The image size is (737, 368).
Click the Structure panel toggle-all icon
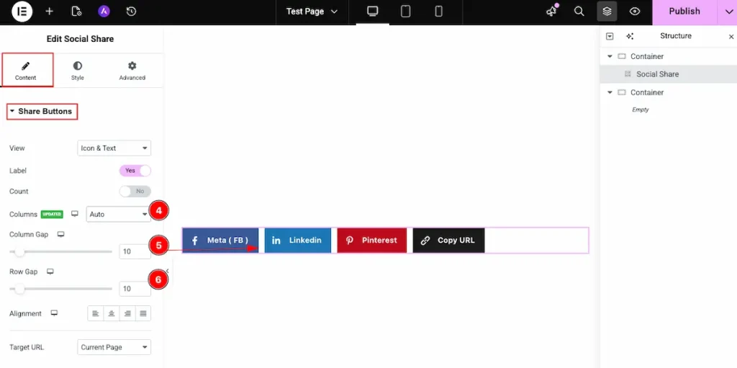point(610,36)
